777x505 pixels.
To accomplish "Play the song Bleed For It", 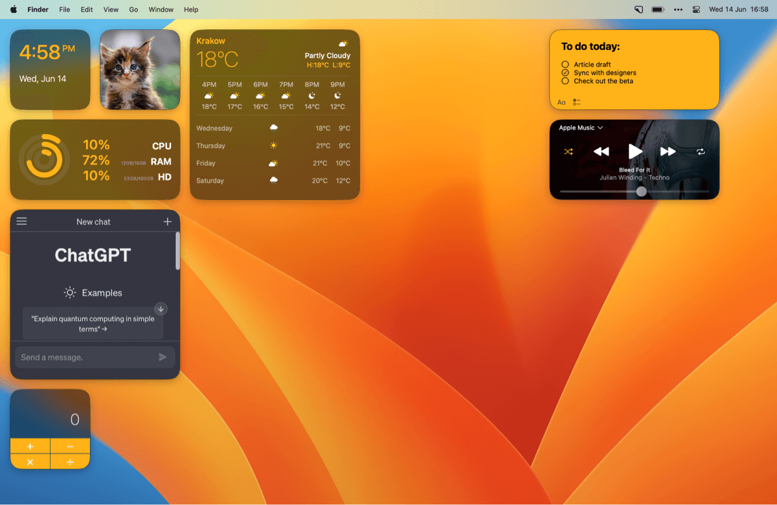I will pos(635,151).
